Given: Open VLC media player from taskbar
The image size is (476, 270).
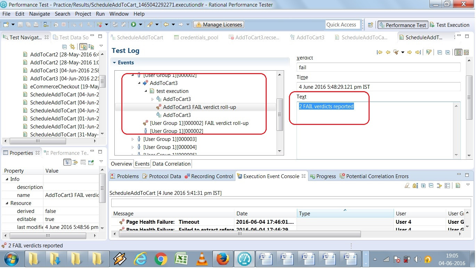Looking at the screenshot, I should pyautogui.click(x=202, y=259).
